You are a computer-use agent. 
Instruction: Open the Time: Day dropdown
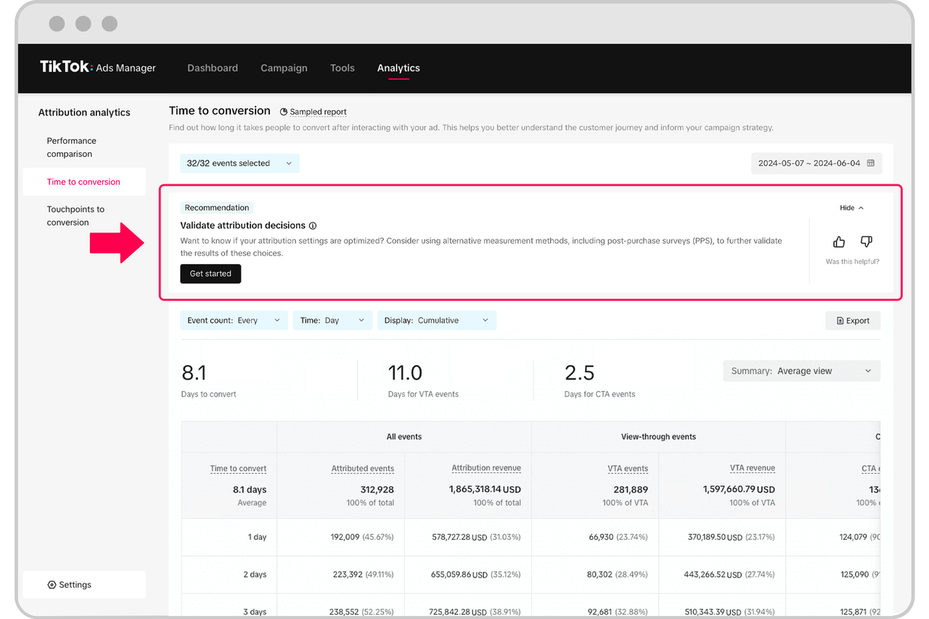[x=333, y=321]
